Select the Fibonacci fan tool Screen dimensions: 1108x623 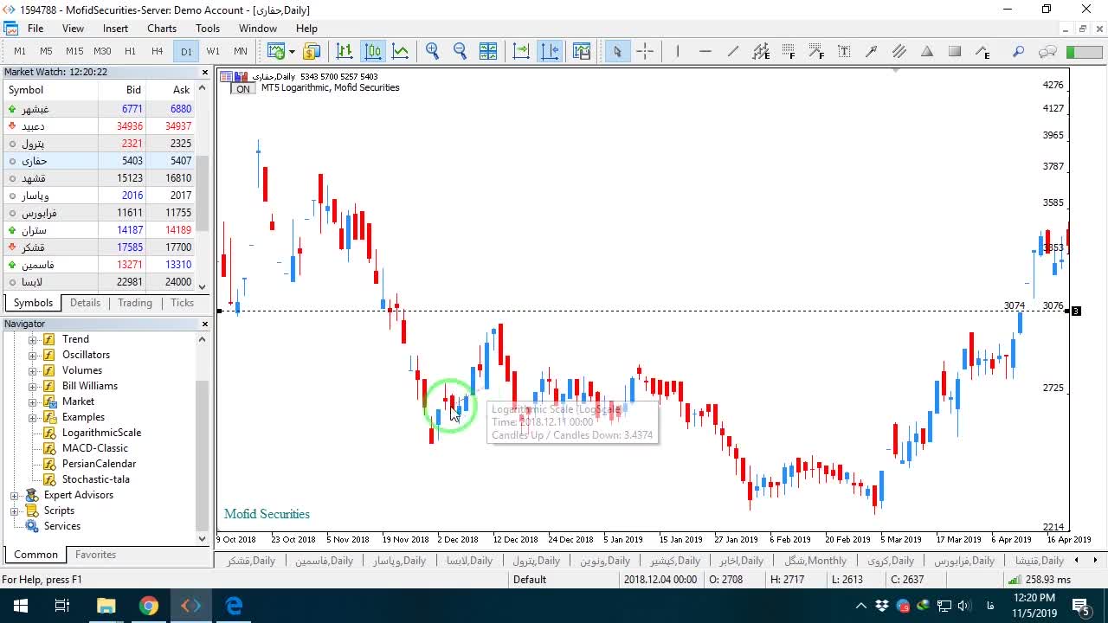coord(816,51)
